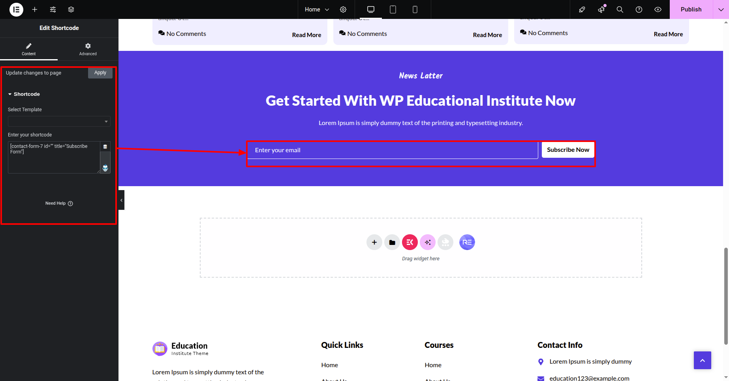Open the what's new megaphone icon
The width and height of the screenshot is (729, 381).
[x=601, y=9]
